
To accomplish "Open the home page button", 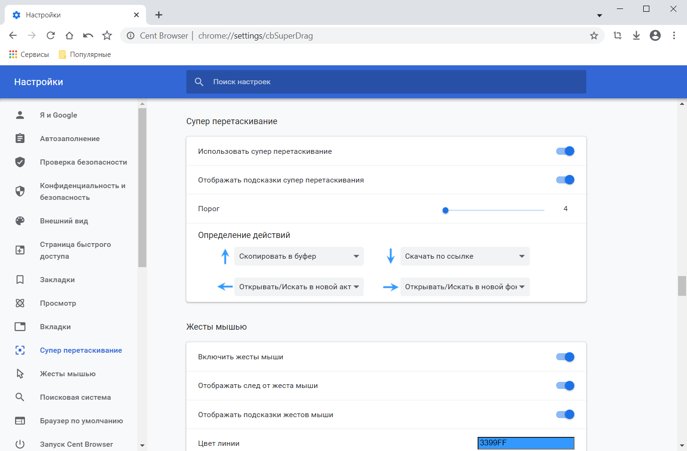I will click(x=69, y=35).
